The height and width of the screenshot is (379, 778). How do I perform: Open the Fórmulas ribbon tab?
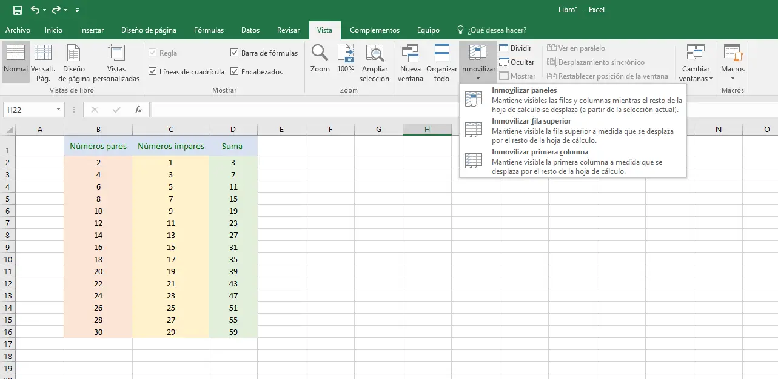pos(209,30)
